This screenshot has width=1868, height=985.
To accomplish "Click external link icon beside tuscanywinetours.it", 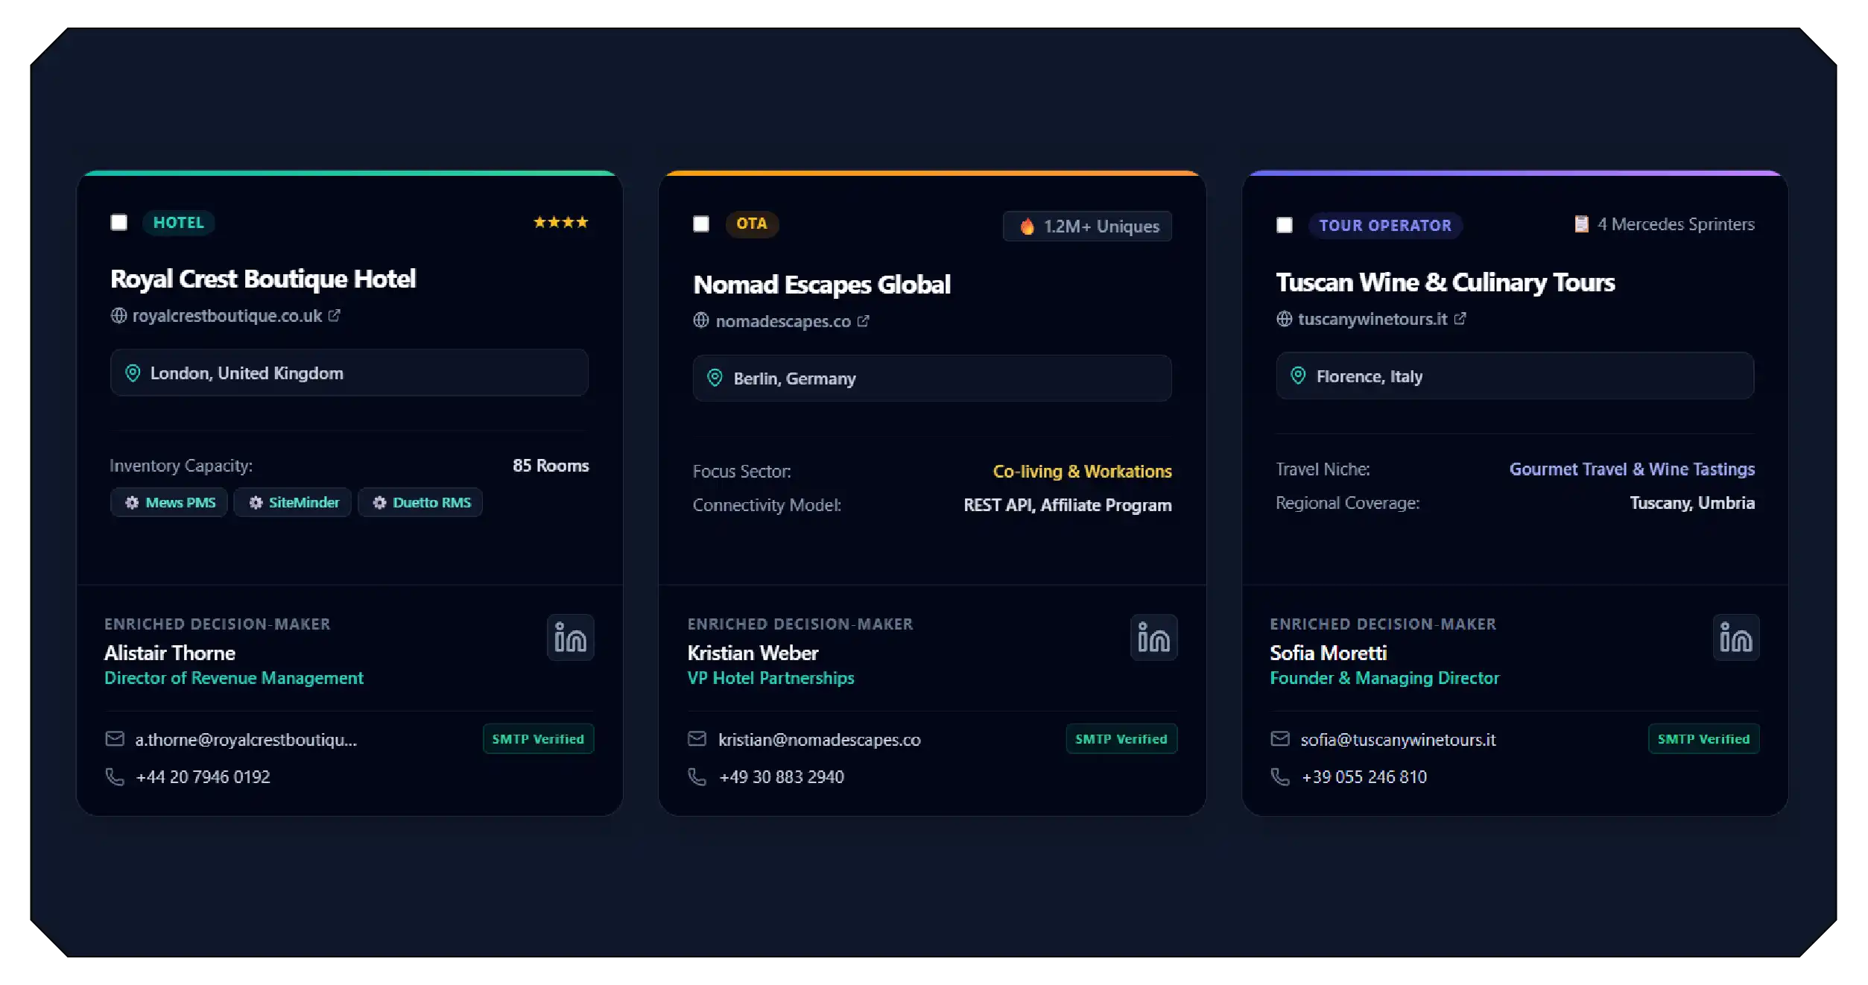I will [x=1460, y=319].
